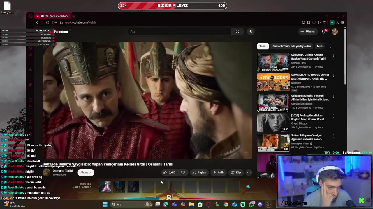Viewport: 373px width, 209px height.
Task: Select the partially visible 'Muhte' chip
Action: (321, 46)
